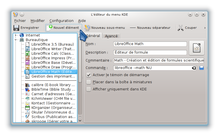Screen dimensions: 219x136
Task: Select LibreOffice Calc icon in tree
Action: tap(27, 54)
